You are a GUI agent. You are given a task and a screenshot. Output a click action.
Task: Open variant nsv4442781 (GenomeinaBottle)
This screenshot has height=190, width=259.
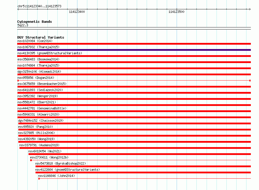42,108
